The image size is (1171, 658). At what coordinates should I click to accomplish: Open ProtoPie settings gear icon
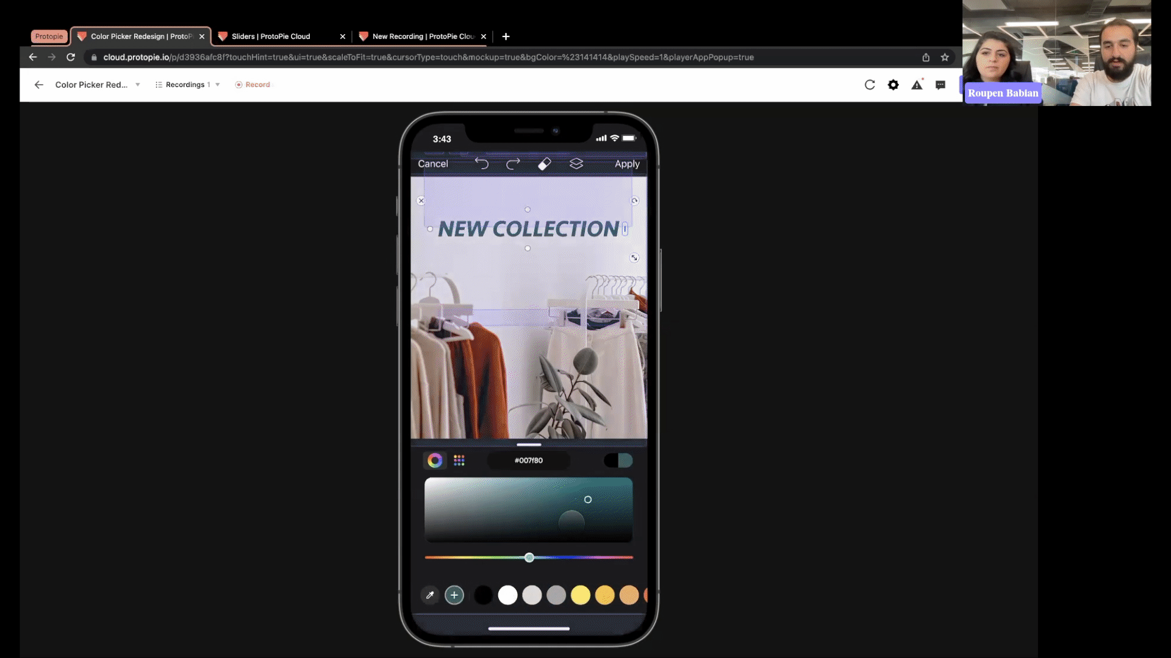[893, 85]
